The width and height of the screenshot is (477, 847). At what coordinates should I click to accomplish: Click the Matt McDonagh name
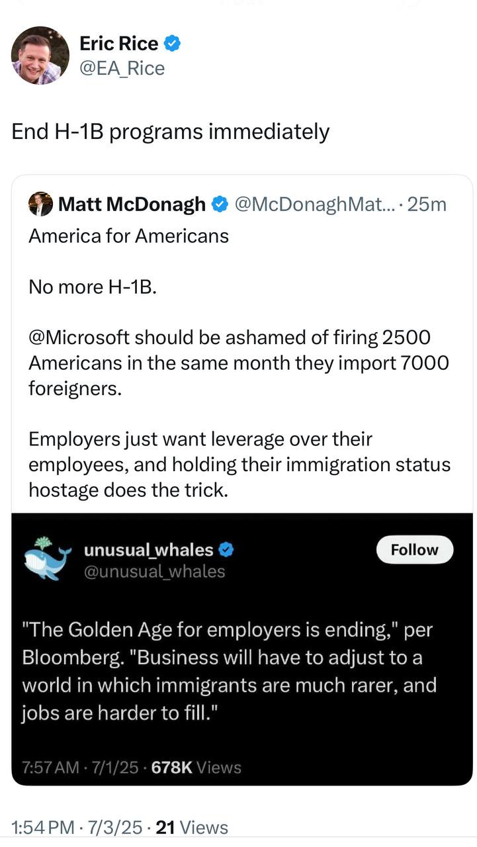pyautogui.click(x=132, y=204)
